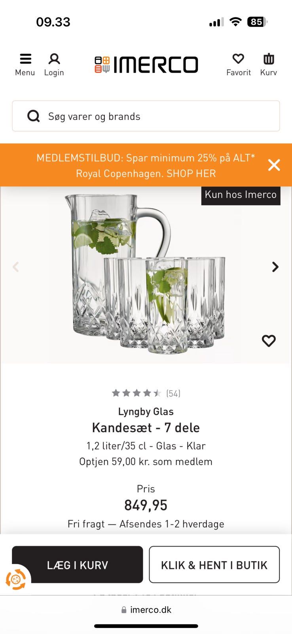Show the previous product image with left chevron
This screenshot has height=634, width=292.
tap(16, 267)
